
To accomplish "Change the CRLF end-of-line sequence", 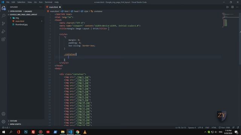I will 207,127.
